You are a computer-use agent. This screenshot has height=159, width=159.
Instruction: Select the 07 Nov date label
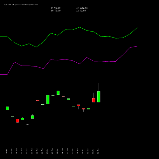point(27,151)
